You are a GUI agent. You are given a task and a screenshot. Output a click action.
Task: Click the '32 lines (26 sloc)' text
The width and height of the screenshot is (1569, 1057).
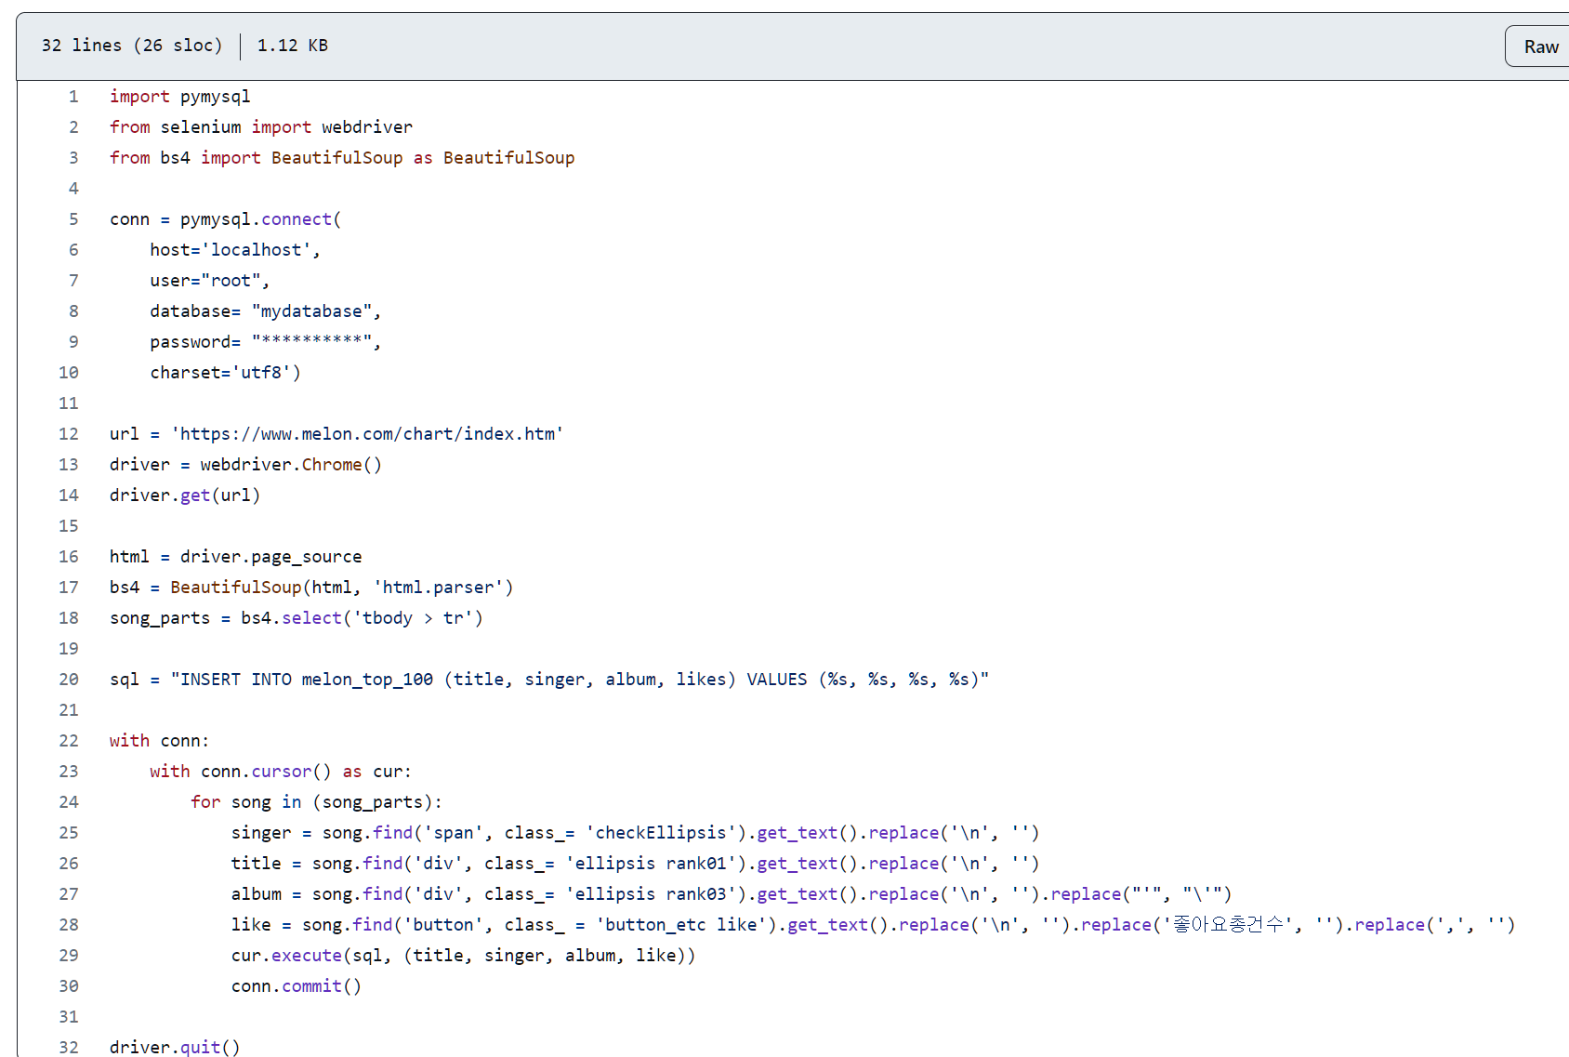point(132,46)
